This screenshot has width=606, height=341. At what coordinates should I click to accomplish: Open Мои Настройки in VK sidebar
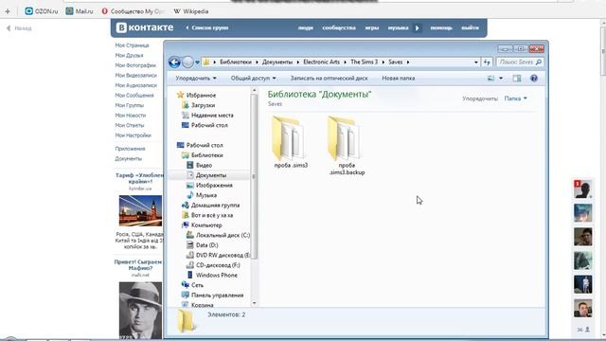tap(133, 135)
